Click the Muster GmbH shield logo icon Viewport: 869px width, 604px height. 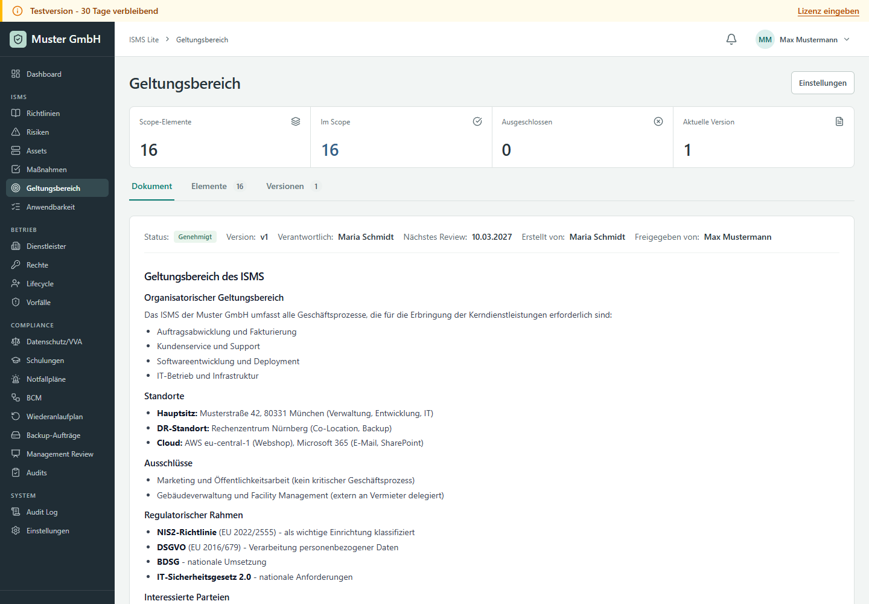coord(18,39)
